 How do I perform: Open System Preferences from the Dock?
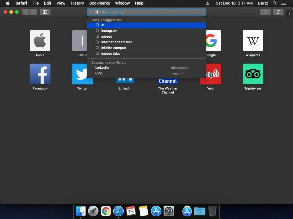pyautogui.click(x=169, y=211)
